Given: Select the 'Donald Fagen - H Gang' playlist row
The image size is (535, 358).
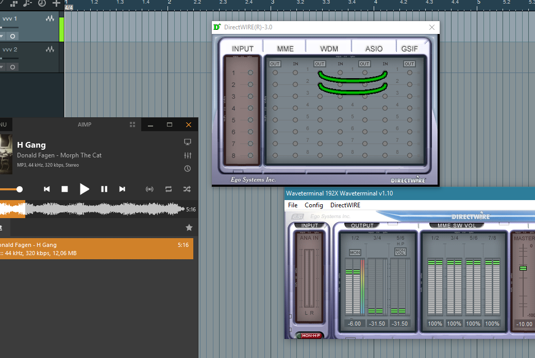Looking at the screenshot, I should click(96, 248).
